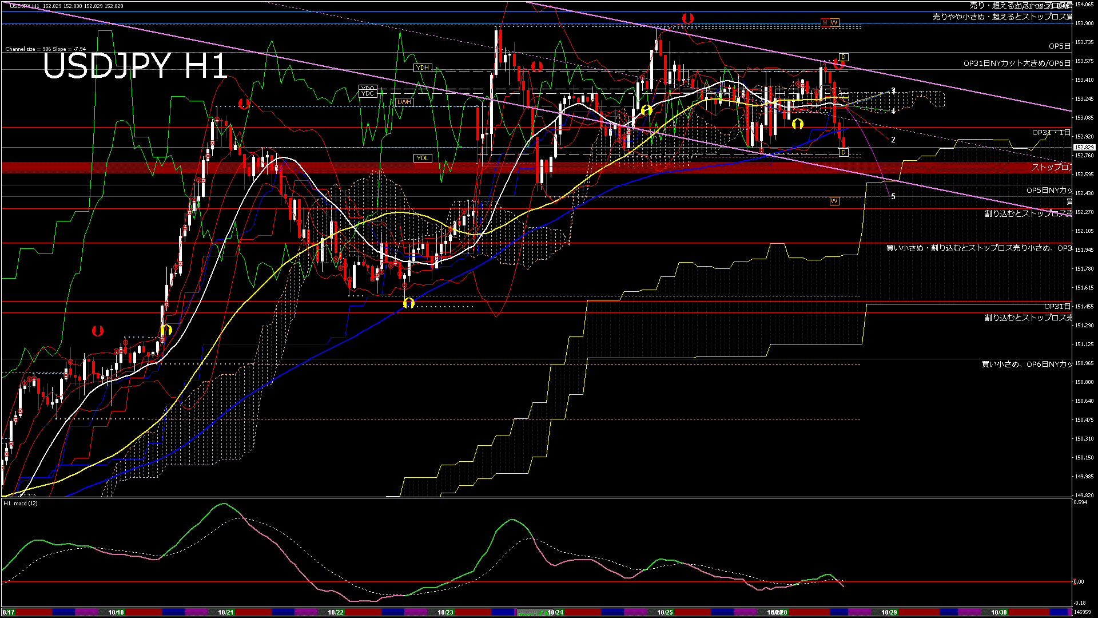Image resolution: width=1098 pixels, height=618 pixels.
Task: Click the OP31日NYカット大きめ/OP6日 level label
Action: pyautogui.click(x=1016, y=64)
